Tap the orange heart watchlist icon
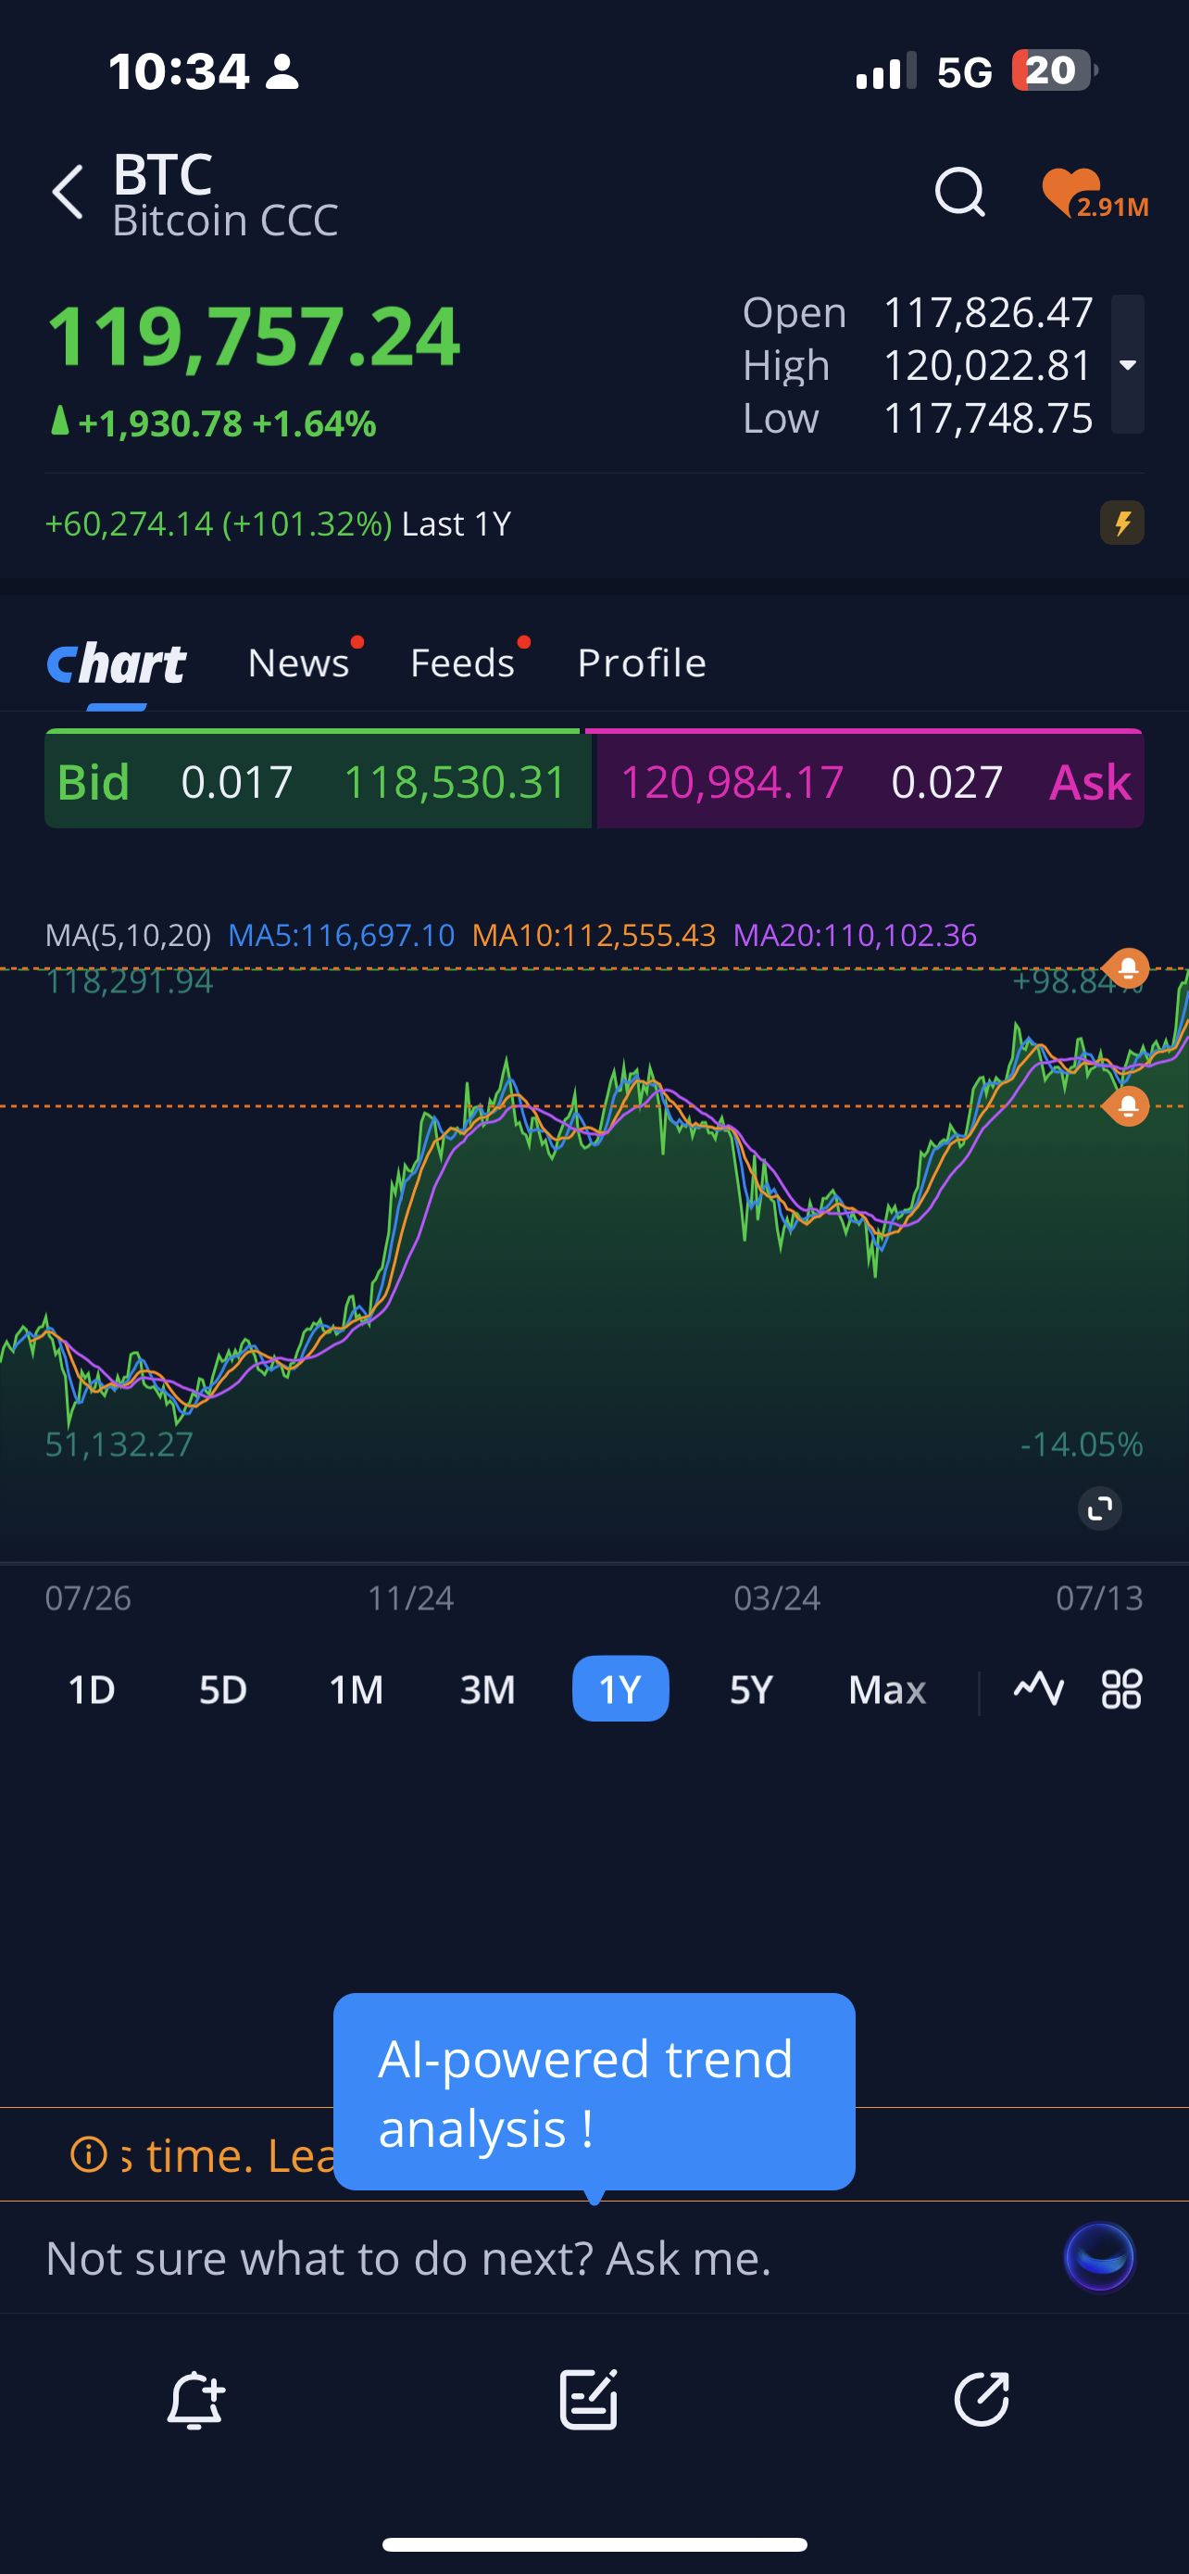 click(1094, 194)
